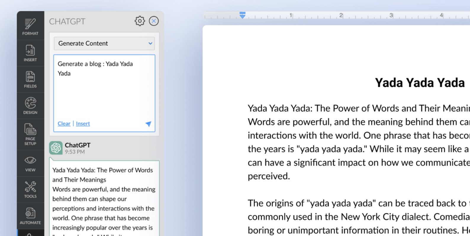Open the Design sidebar panel
The width and height of the screenshot is (470, 236).
pyautogui.click(x=30, y=106)
